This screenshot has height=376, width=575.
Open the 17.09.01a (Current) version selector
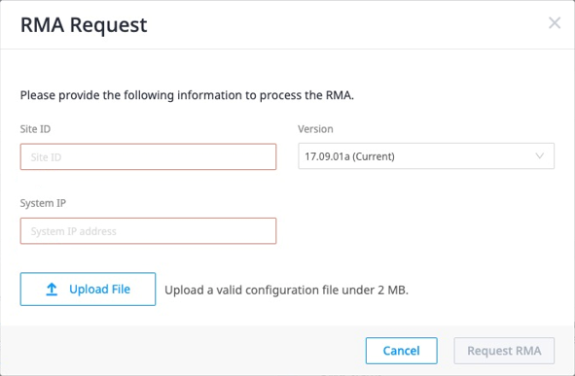point(426,156)
